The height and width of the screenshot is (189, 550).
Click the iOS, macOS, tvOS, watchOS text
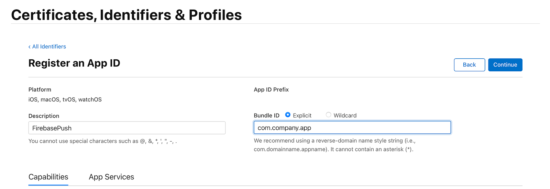65,99
